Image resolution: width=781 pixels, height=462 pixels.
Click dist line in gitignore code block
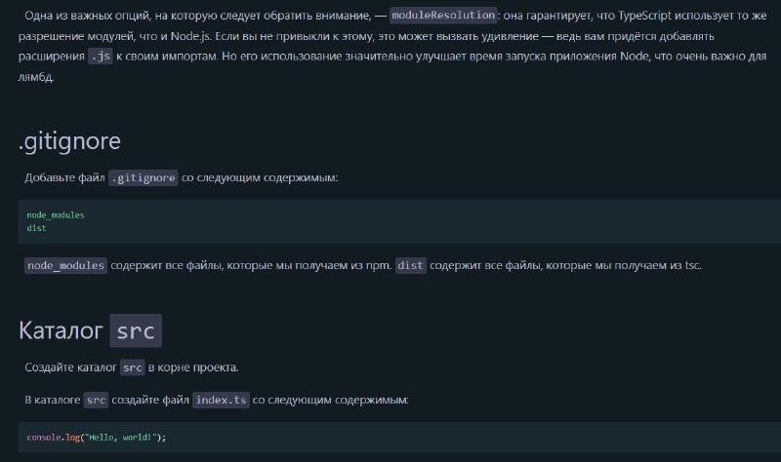tap(36, 228)
